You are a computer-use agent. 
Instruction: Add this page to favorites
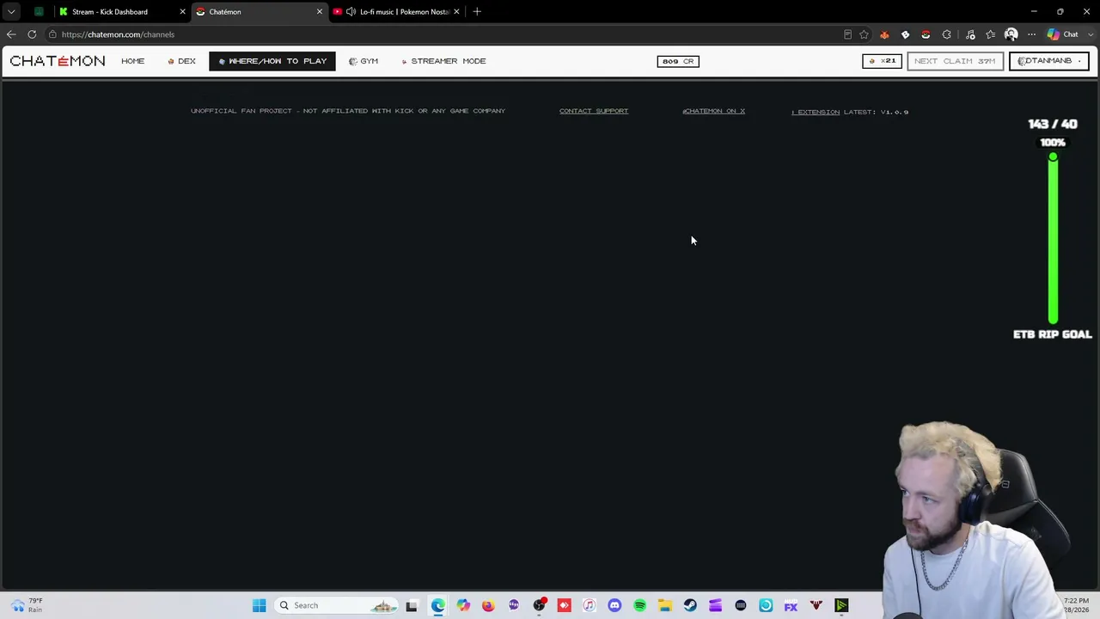(864, 34)
